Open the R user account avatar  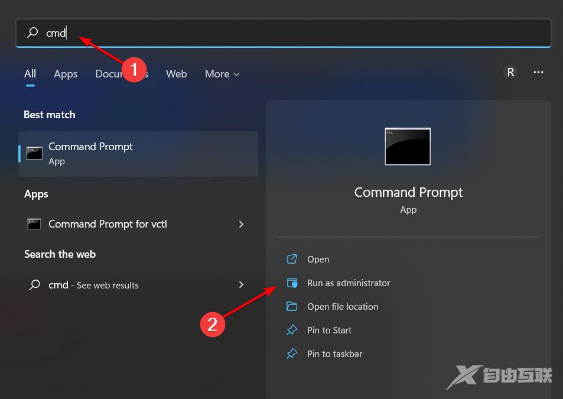click(510, 72)
